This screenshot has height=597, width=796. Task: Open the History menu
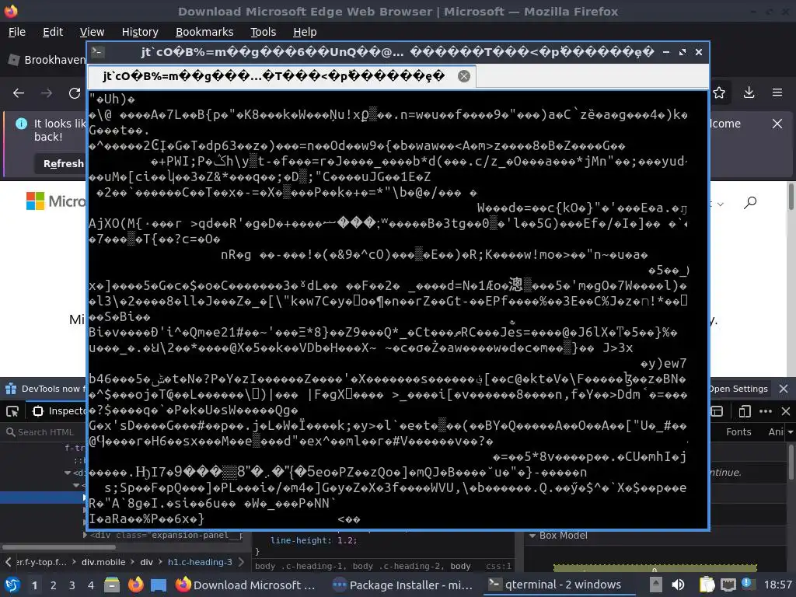tap(140, 32)
